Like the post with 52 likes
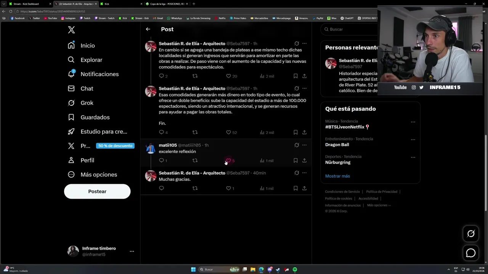The height and width of the screenshot is (274, 488). [x=228, y=132]
